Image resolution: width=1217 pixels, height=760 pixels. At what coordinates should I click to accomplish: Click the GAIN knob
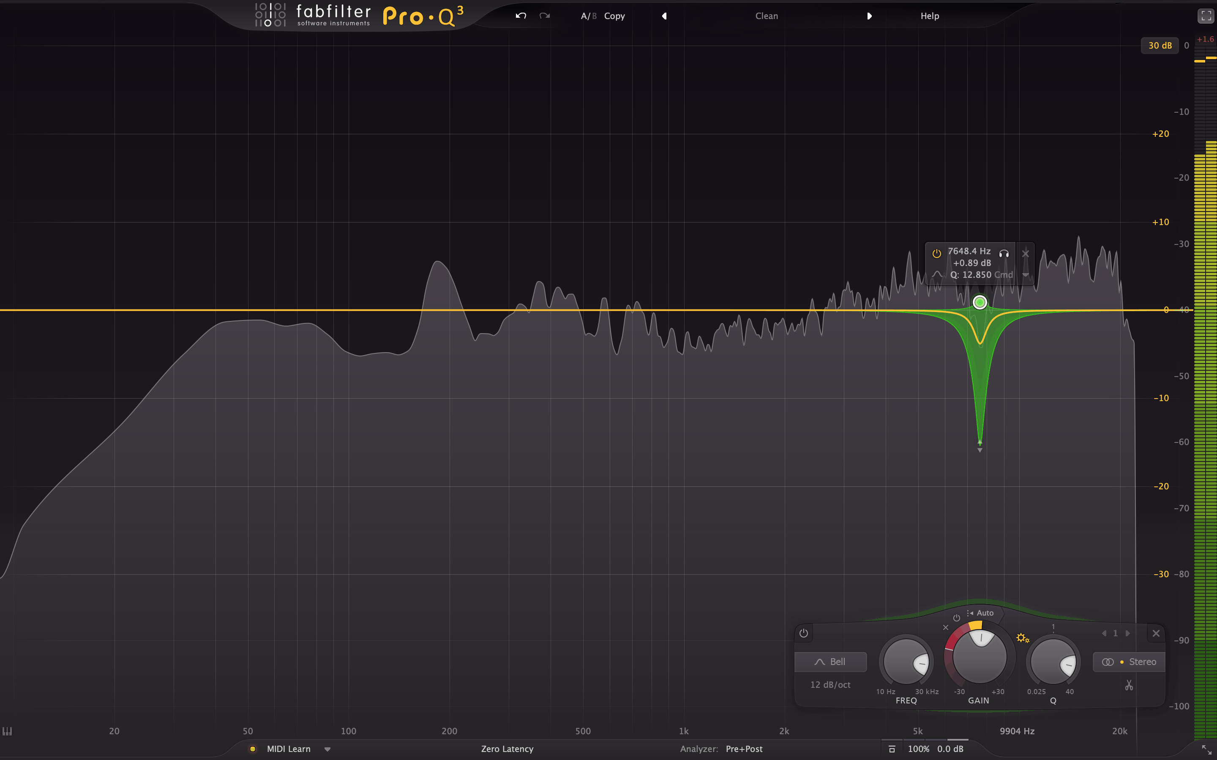coord(979,657)
